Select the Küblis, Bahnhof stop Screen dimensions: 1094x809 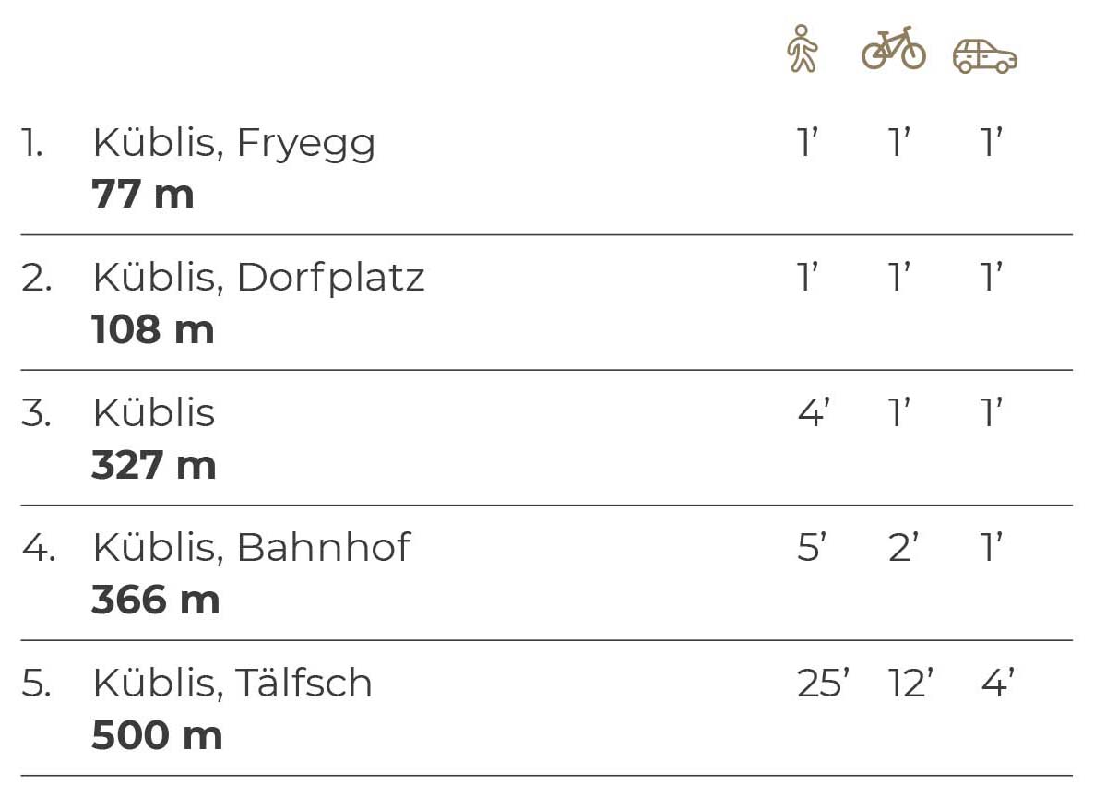[x=252, y=547]
